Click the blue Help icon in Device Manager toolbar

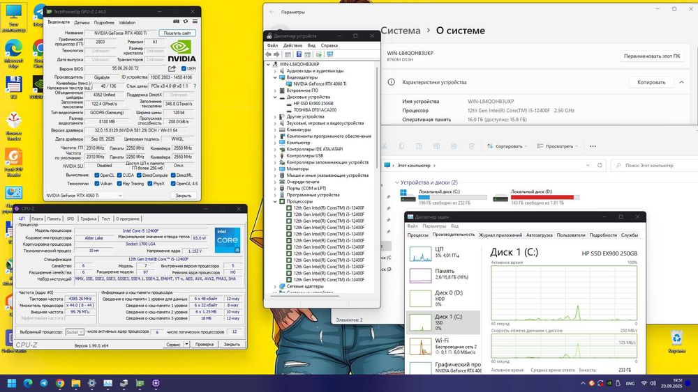(x=299, y=54)
